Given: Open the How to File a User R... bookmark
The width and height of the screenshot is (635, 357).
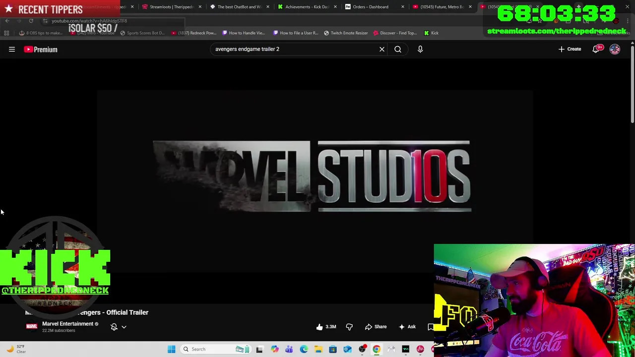Looking at the screenshot, I should [x=296, y=33].
